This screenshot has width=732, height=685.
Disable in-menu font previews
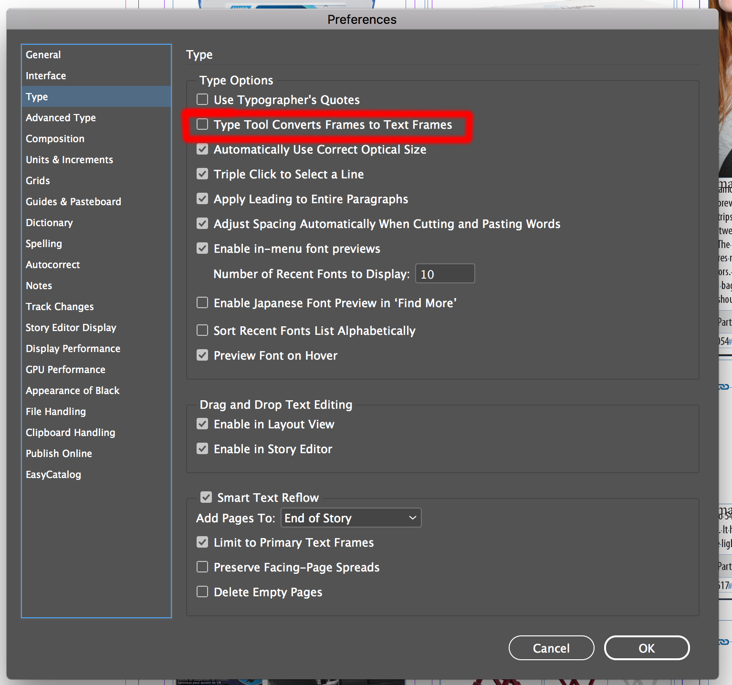(x=202, y=248)
